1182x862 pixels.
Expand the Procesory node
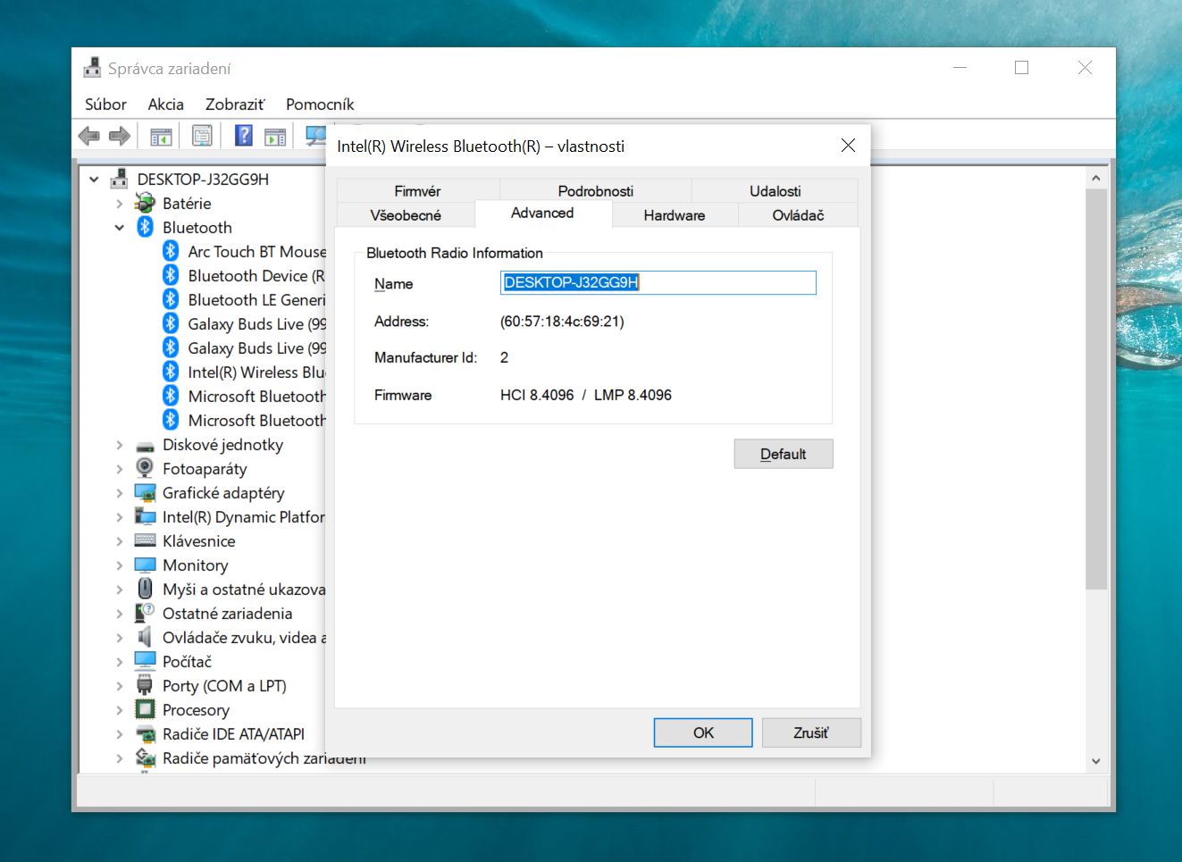pos(120,710)
